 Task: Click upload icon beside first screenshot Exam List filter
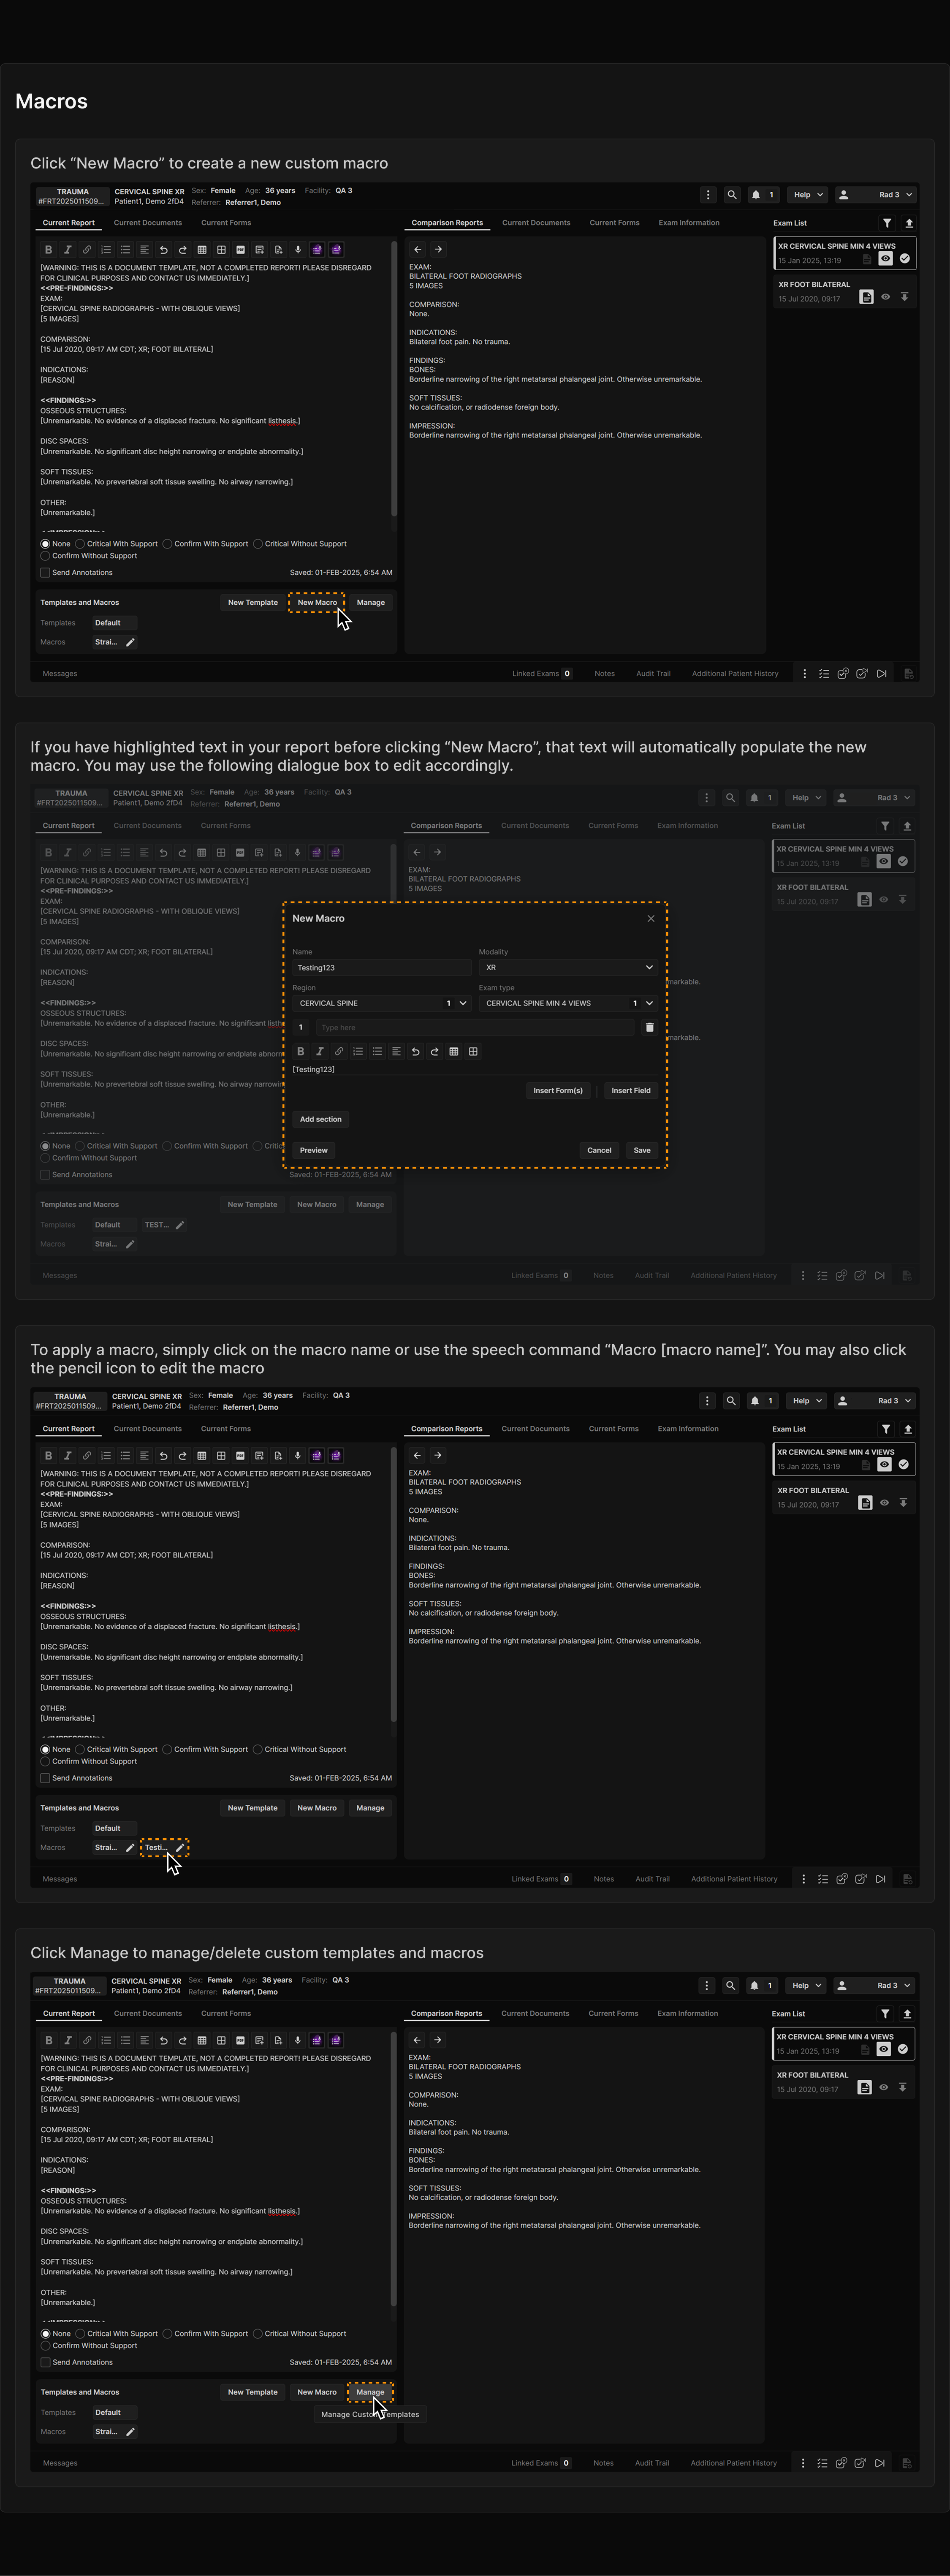click(x=909, y=223)
